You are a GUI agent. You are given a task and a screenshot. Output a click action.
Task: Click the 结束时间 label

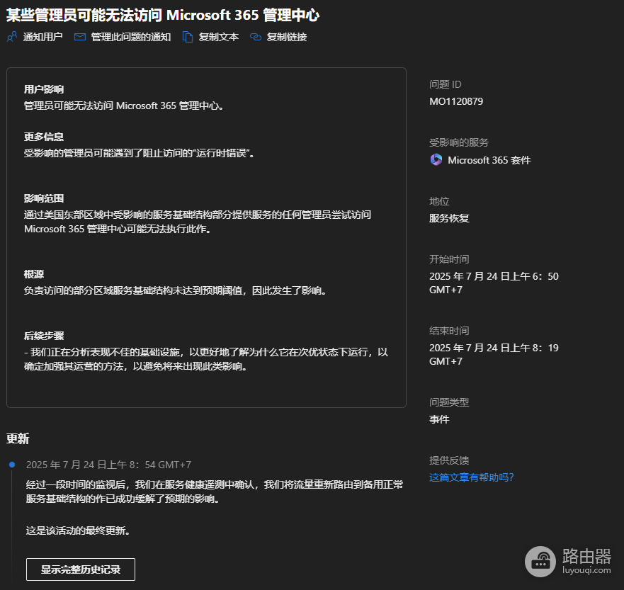[x=449, y=331]
